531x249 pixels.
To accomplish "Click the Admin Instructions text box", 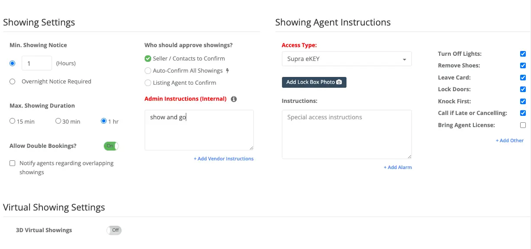I will [x=199, y=130].
